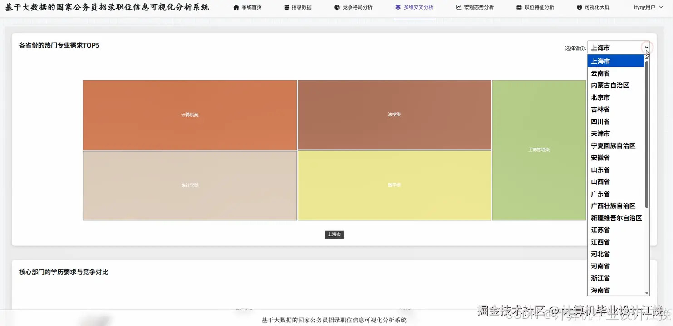Image resolution: width=673 pixels, height=326 pixels.
Task: Select 江苏省 option
Action: pyautogui.click(x=616, y=230)
